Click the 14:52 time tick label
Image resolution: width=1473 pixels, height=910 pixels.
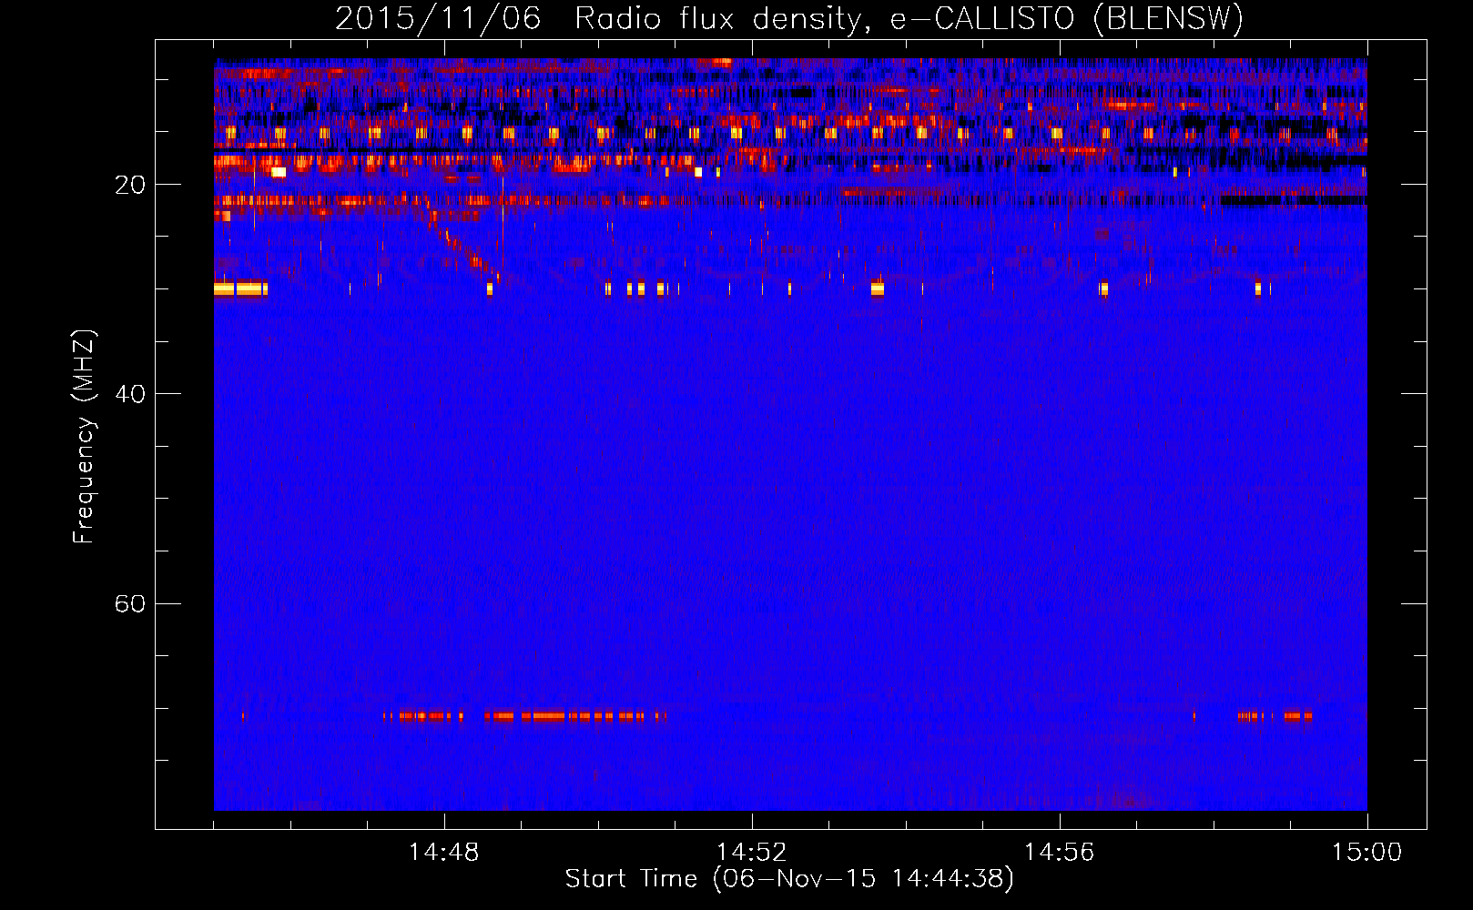pos(752,853)
